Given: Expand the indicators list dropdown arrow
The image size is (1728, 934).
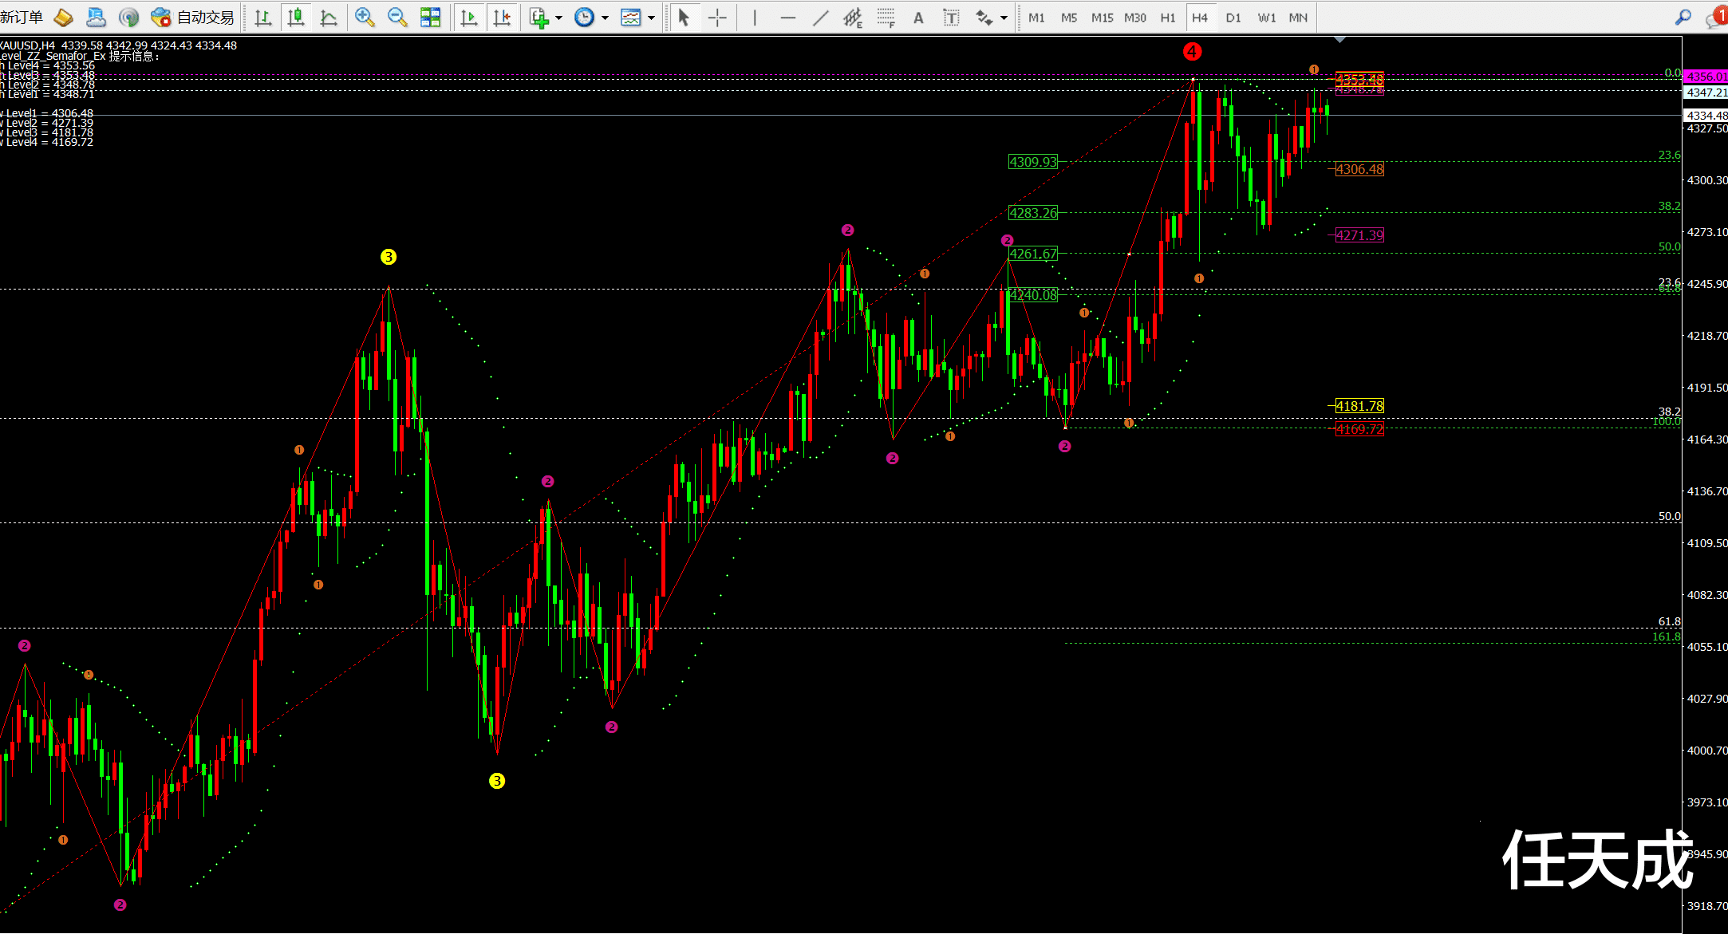Looking at the screenshot, I should click(558, 18).
